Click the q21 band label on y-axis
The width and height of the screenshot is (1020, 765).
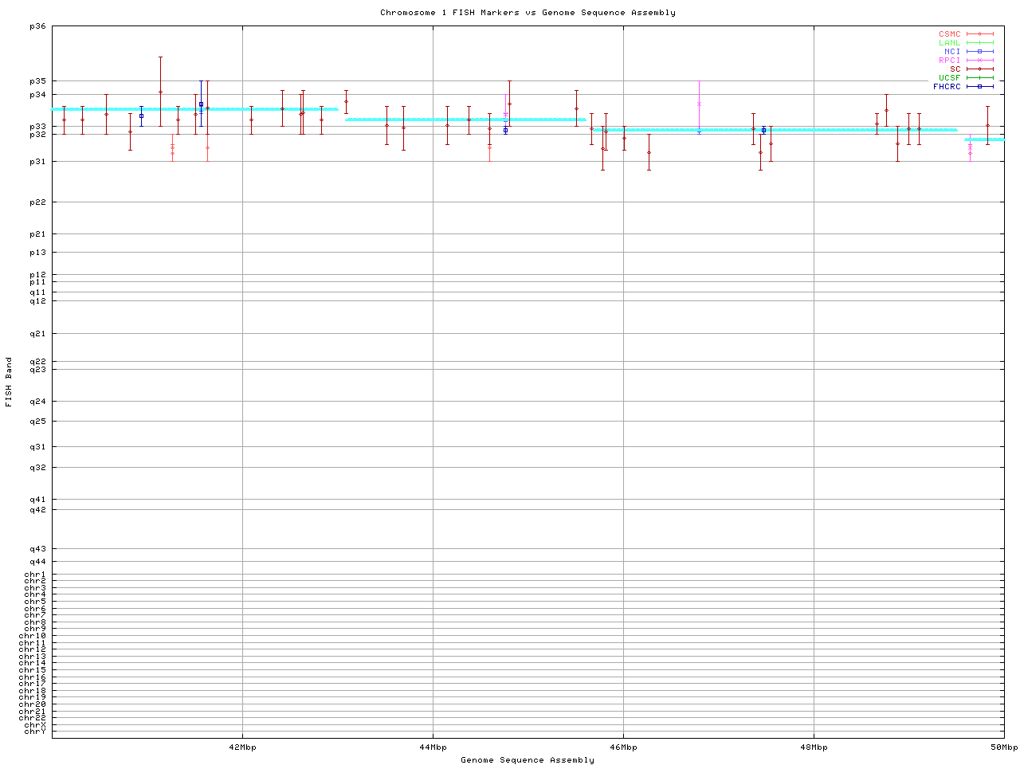[37, 334]
